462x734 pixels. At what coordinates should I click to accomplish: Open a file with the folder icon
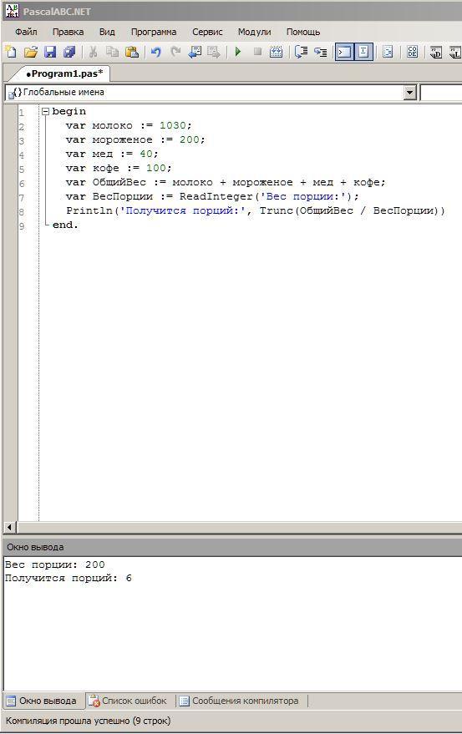(x=31, y=52)
